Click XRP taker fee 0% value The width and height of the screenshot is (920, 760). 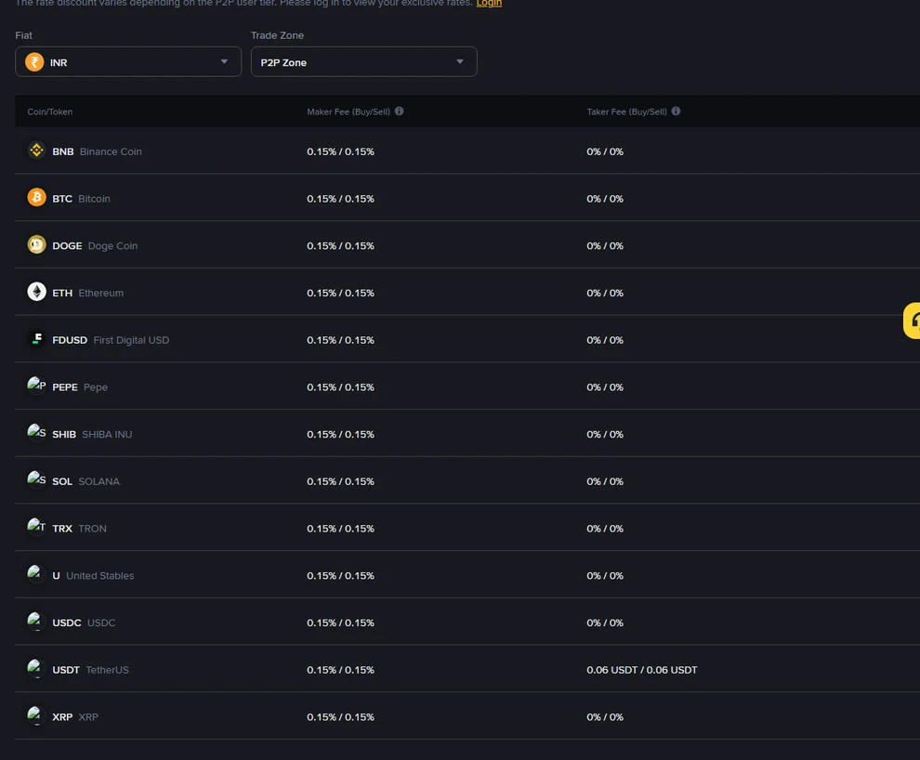point(605,716)
